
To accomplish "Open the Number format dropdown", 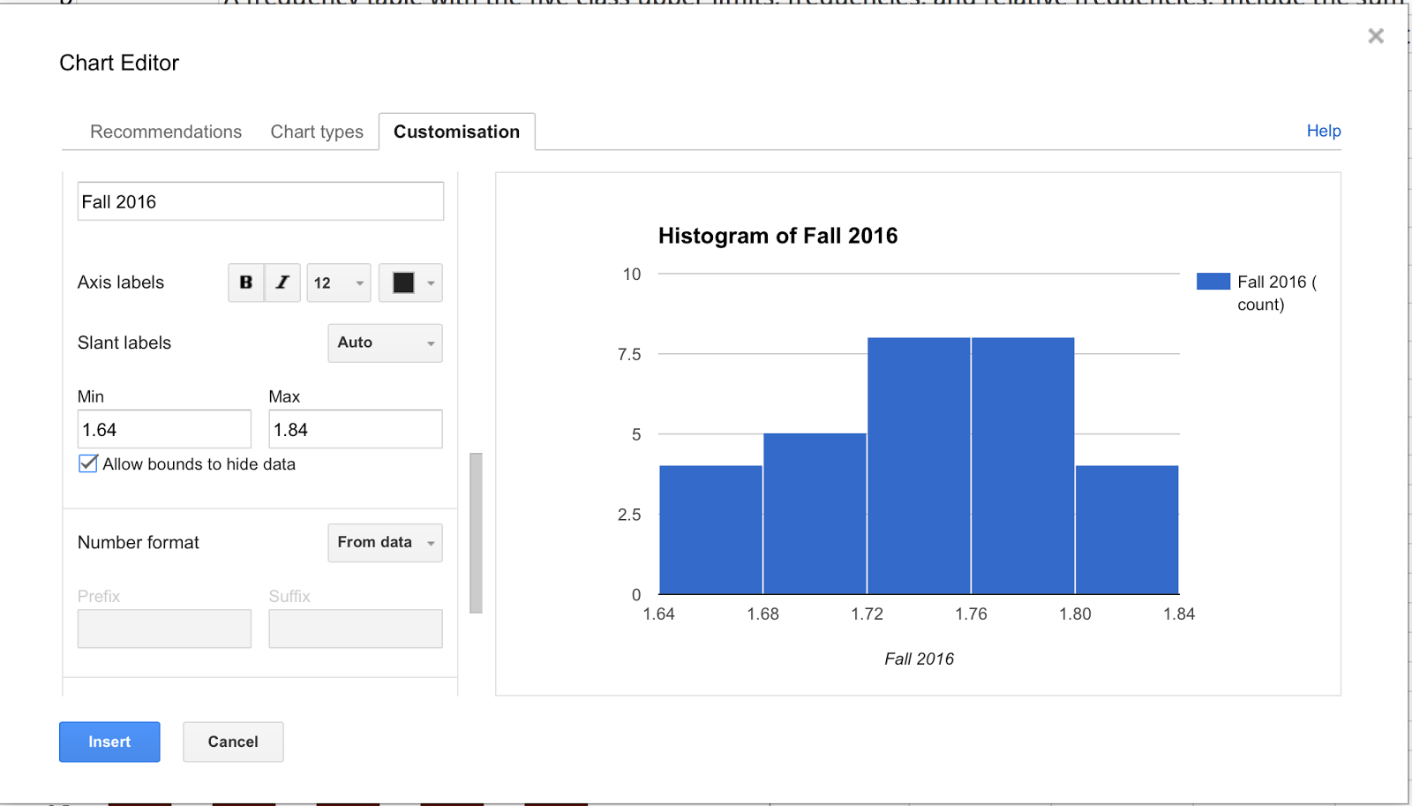I will point(384,542).
